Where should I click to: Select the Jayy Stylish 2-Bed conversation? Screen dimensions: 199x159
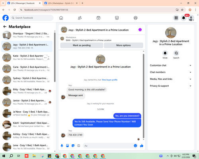(27, 47)
